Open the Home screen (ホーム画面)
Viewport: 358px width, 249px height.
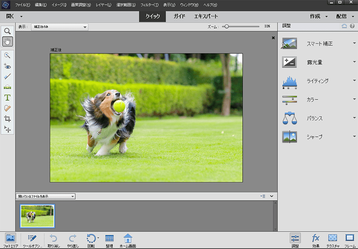[x=128, y=238]
